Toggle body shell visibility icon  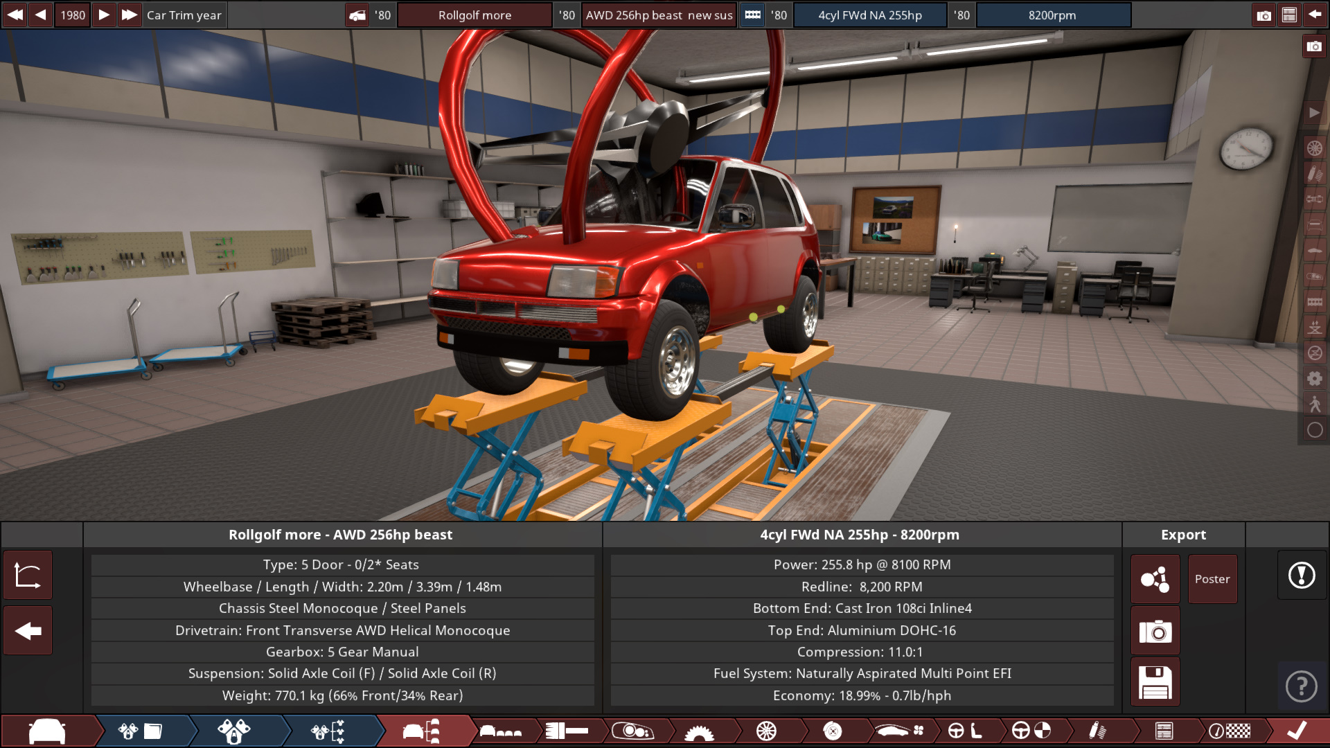coord(1314,250)
